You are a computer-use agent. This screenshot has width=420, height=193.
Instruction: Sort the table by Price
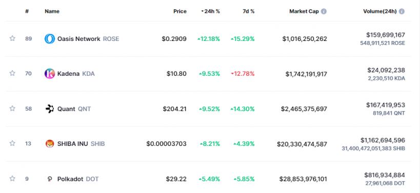point(180,11)
